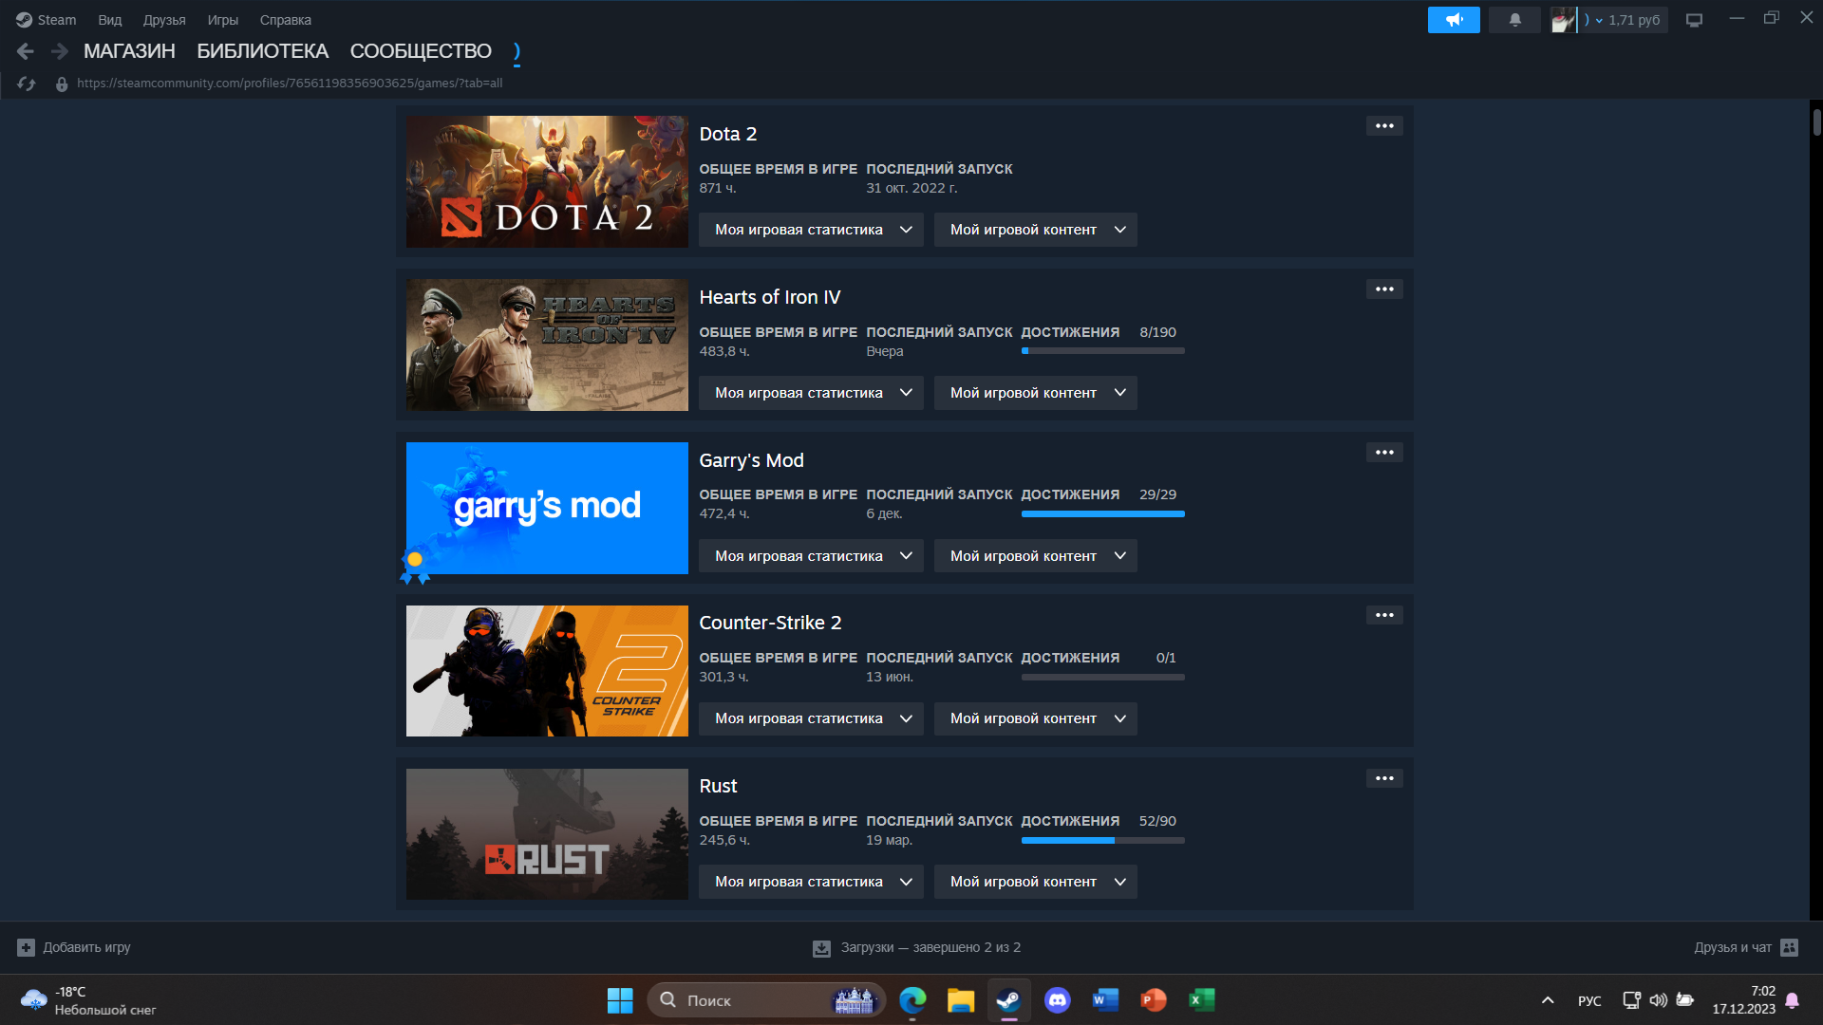Expand Counter-Strike 2 game content dropdown
This screenshot has width=1823, height=1025.
point(1035,718)
